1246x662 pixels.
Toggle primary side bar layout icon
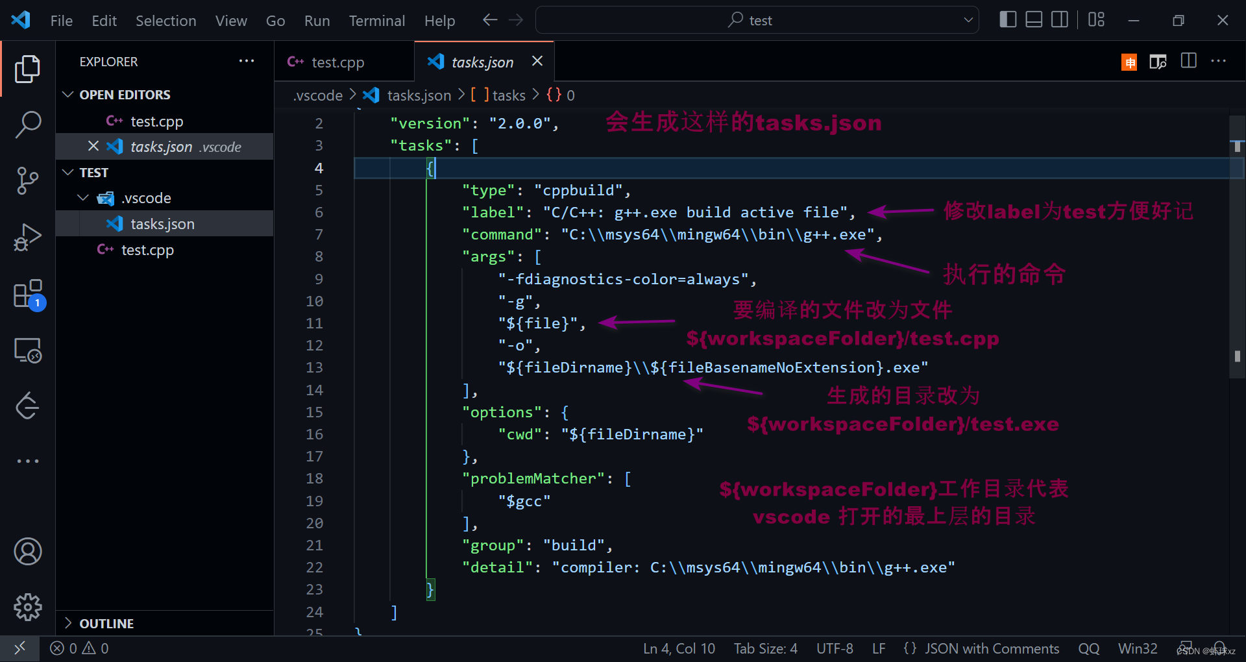click(1008, 20)
